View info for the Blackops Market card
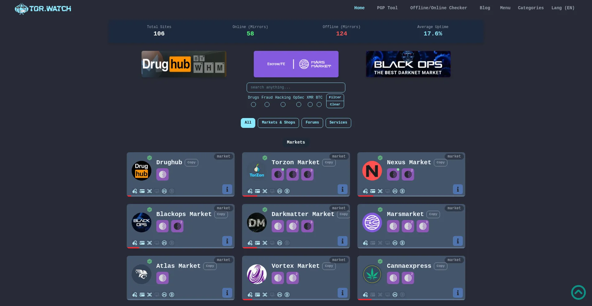The height and width of the screenshot is (306, 592). (x=227, y=241)
